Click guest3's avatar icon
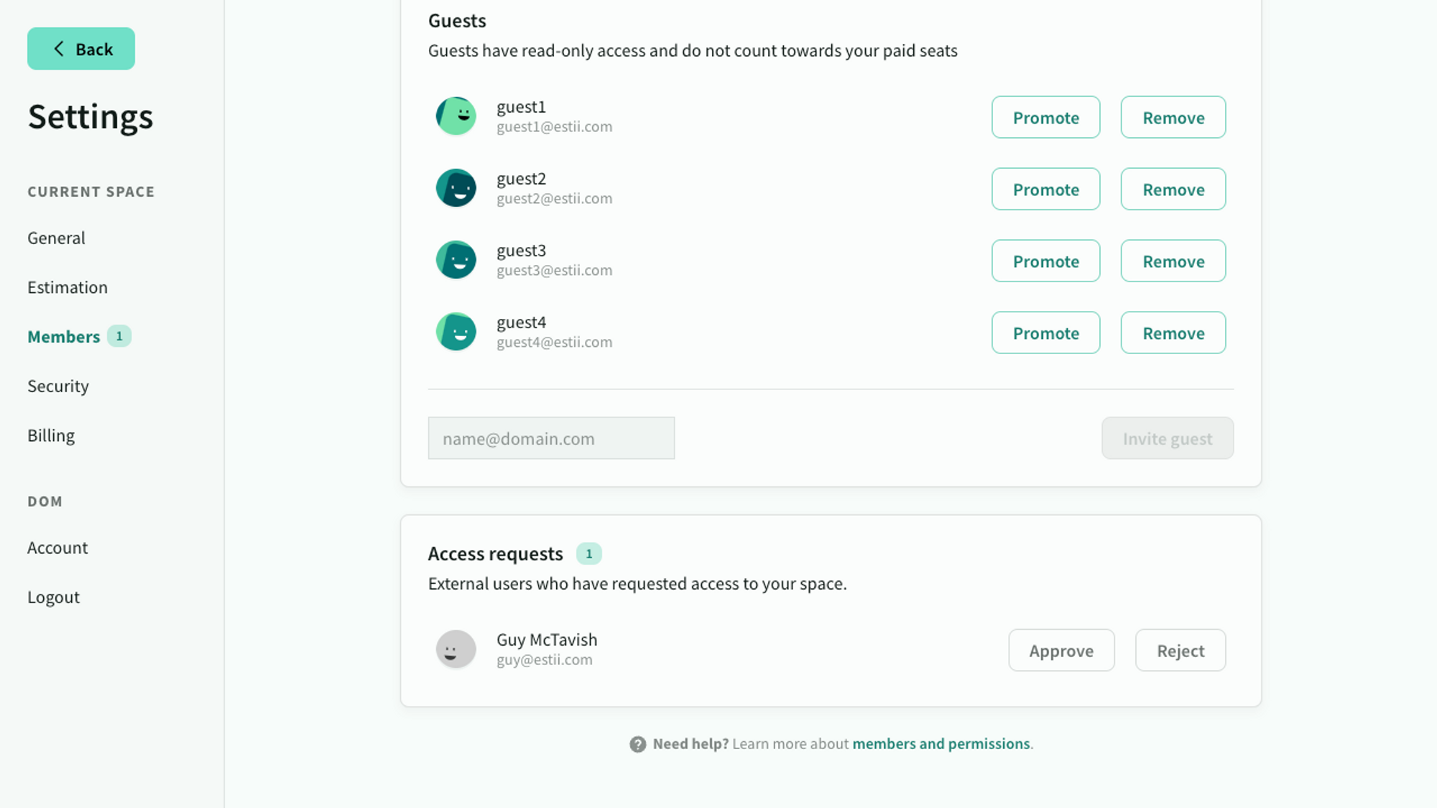This screenshot has height=808, width=1437. pyautogui.click(x=456, y=259)
